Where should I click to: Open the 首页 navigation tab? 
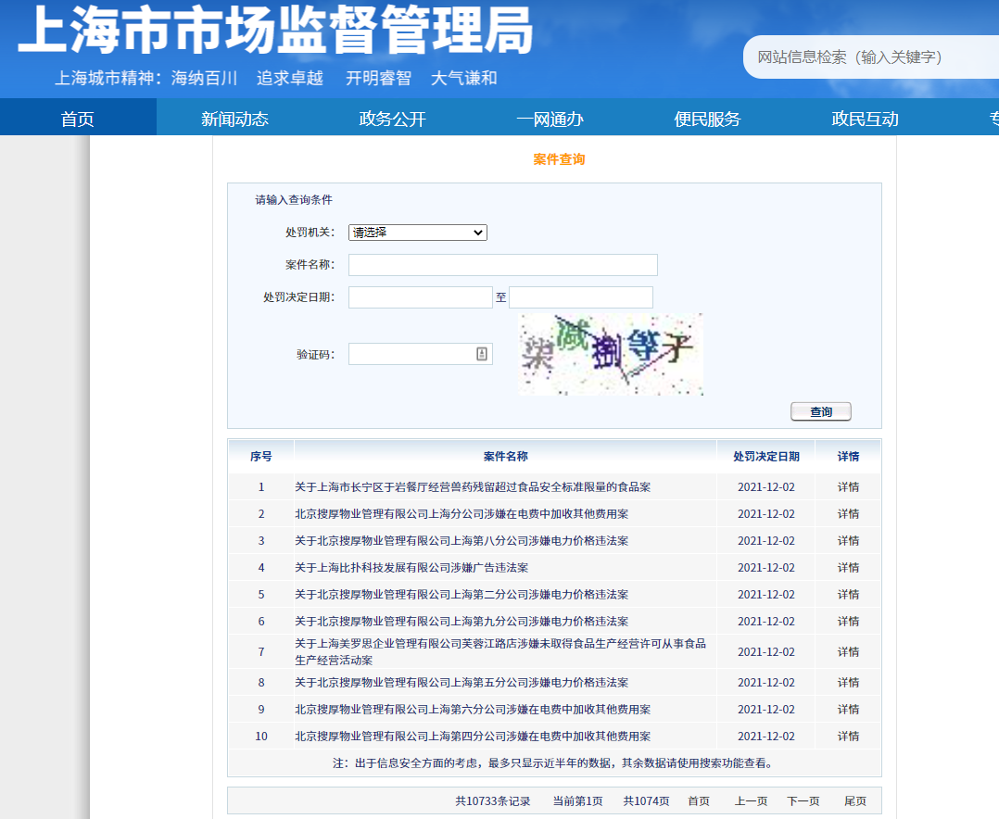point(77,119)
